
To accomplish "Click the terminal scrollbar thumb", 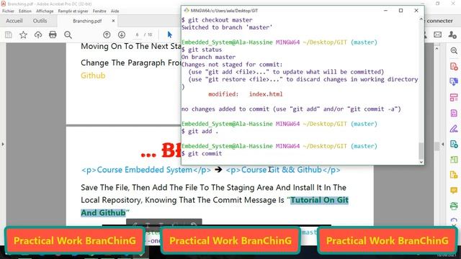I will click(x=421, y=150).
